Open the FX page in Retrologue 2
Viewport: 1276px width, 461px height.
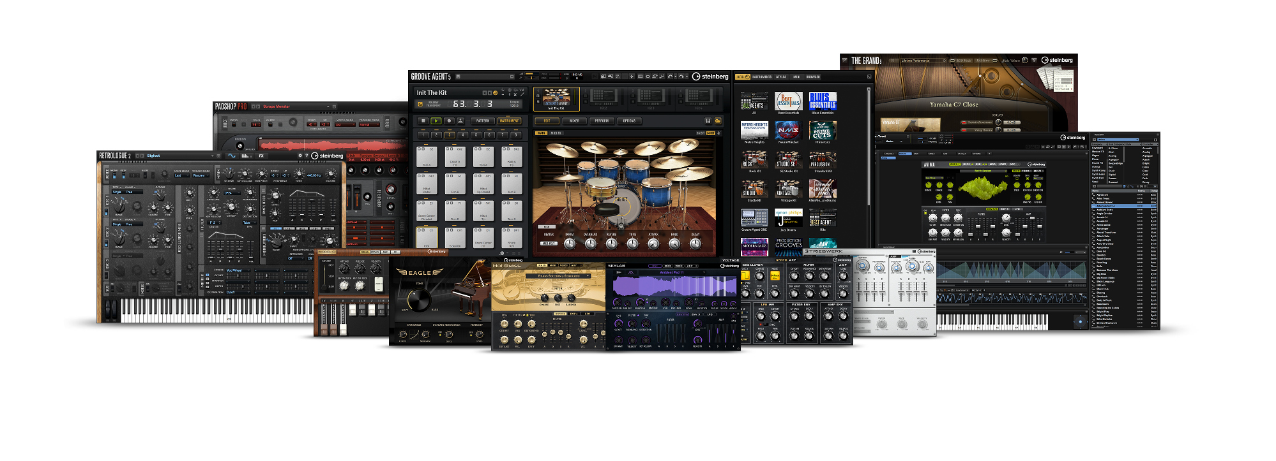[x=261, y=156]
